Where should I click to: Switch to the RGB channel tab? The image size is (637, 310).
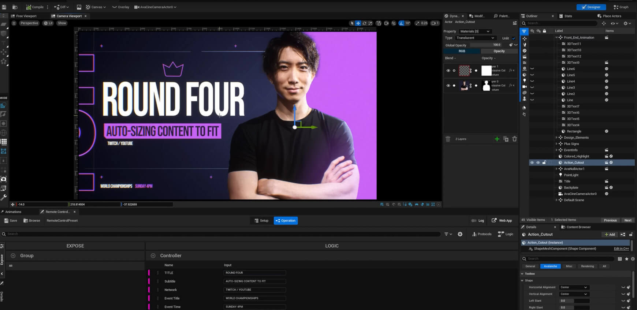click(x=462, y=51)
